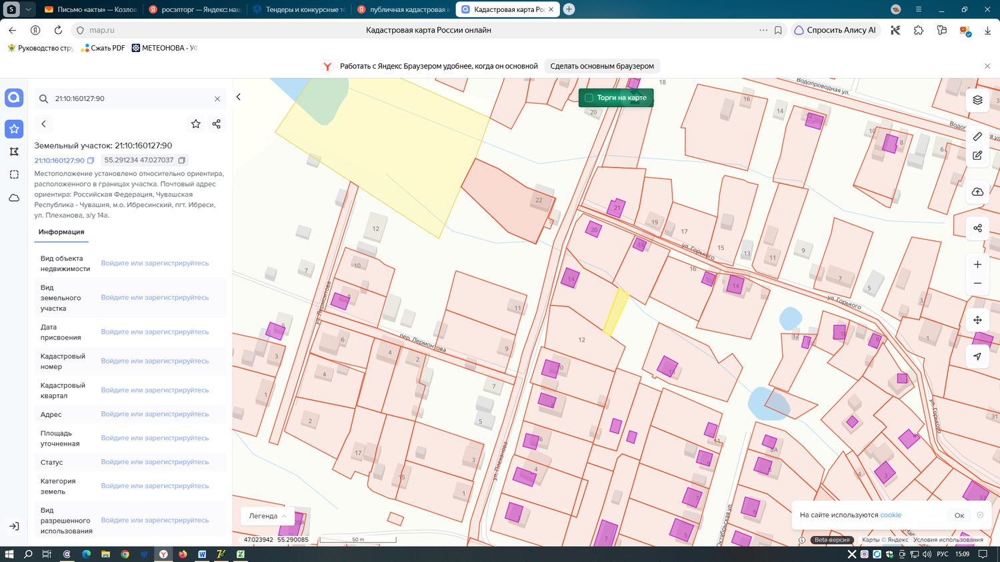Click 'Спросить Алису AI' button
This screenshot has width=1000, height=562.
tap(835, 30)
